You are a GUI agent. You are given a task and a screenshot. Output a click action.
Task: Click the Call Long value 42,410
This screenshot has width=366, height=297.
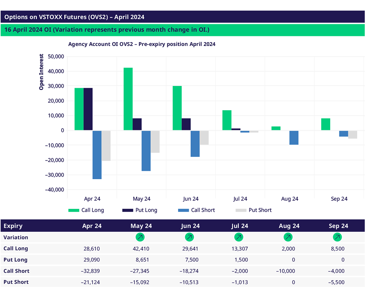140,249
